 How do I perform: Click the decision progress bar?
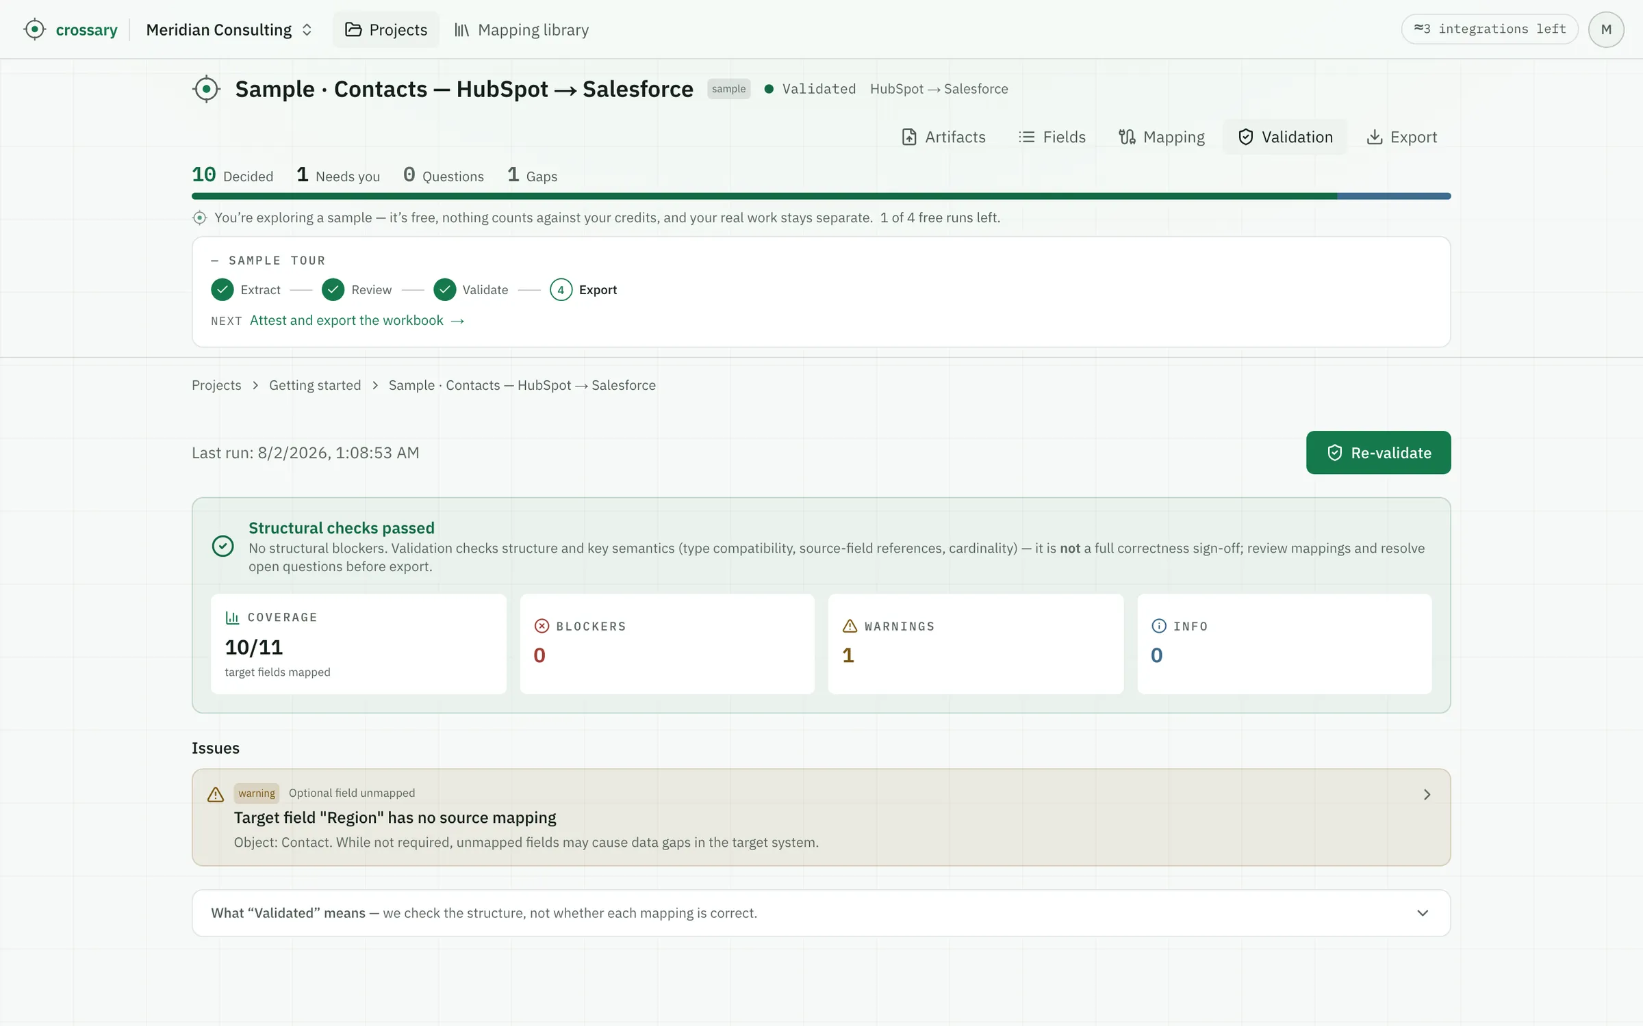(821, 196)
